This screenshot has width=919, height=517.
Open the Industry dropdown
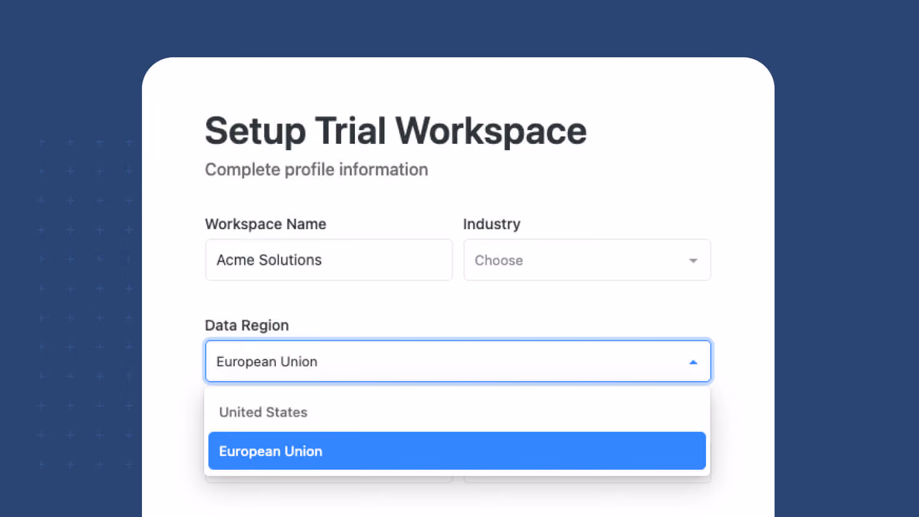point(587,260)
